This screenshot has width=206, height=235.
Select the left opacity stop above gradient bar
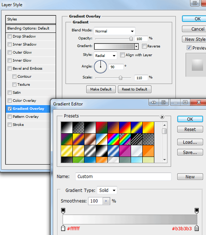click(x=63, y=211)
